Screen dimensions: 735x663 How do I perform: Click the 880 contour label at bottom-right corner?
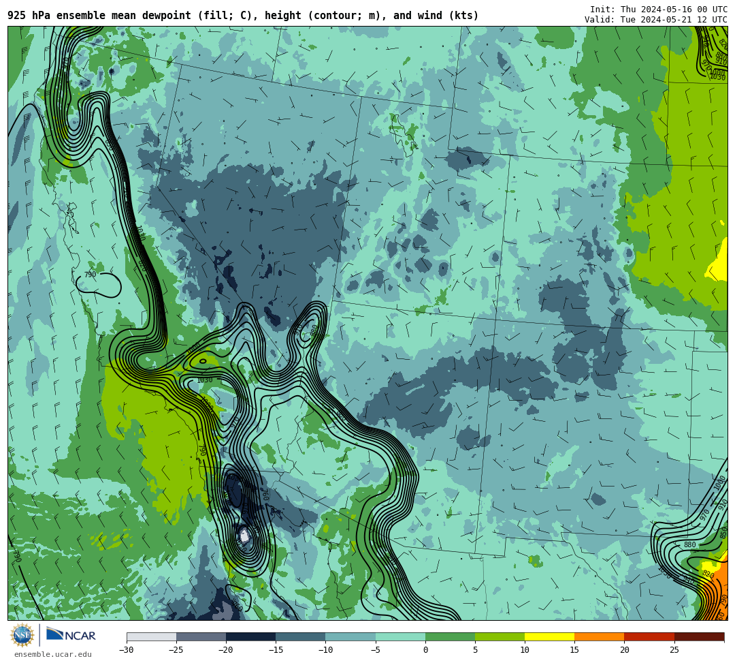click(x=689, y=544)
